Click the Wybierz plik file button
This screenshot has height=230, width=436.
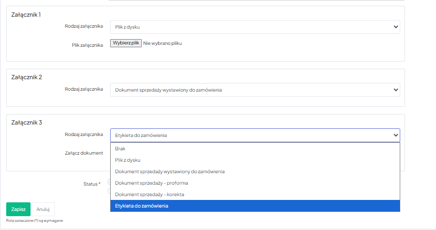[x=126, y=43]
